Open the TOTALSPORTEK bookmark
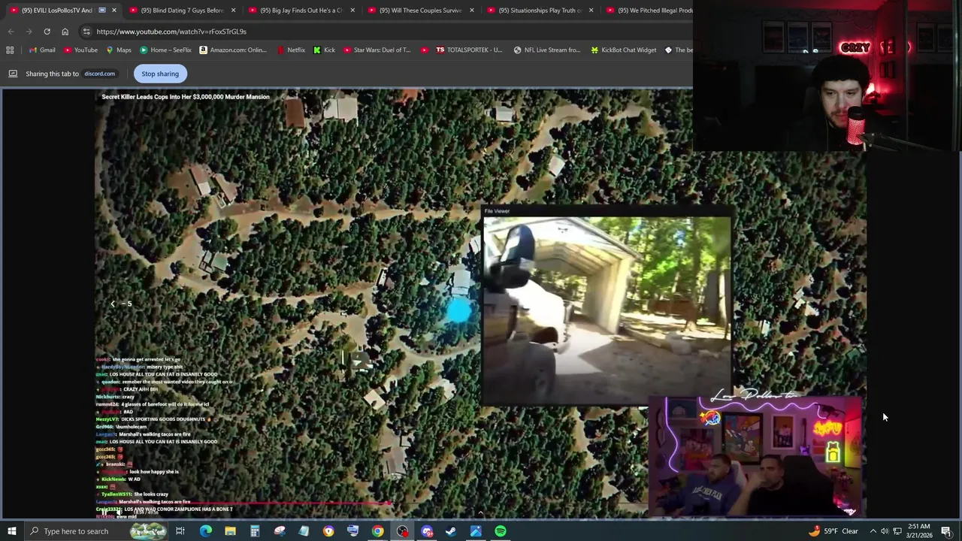This screenshot has width=962, height=541. coord(469,50)
